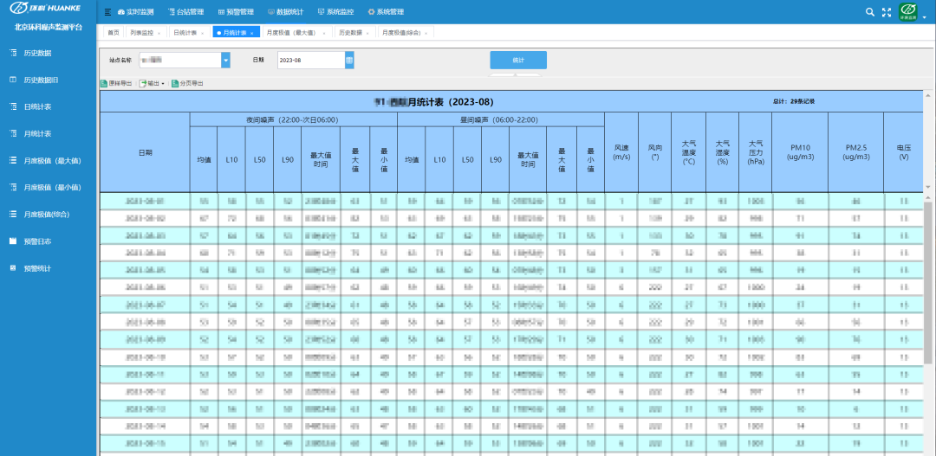Click the 原样导出 export button
This screenshot has width=936, height=456.
coord(116,84)
